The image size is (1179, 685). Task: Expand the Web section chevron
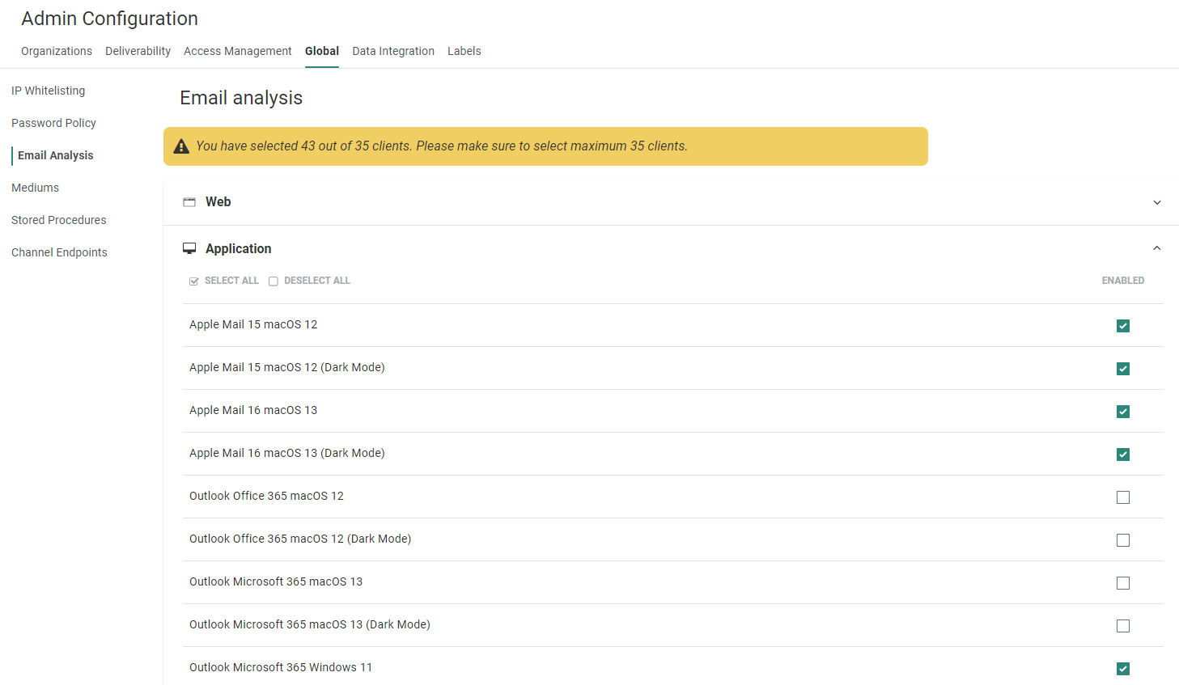pyautogui.click(x=1156, y=202)
